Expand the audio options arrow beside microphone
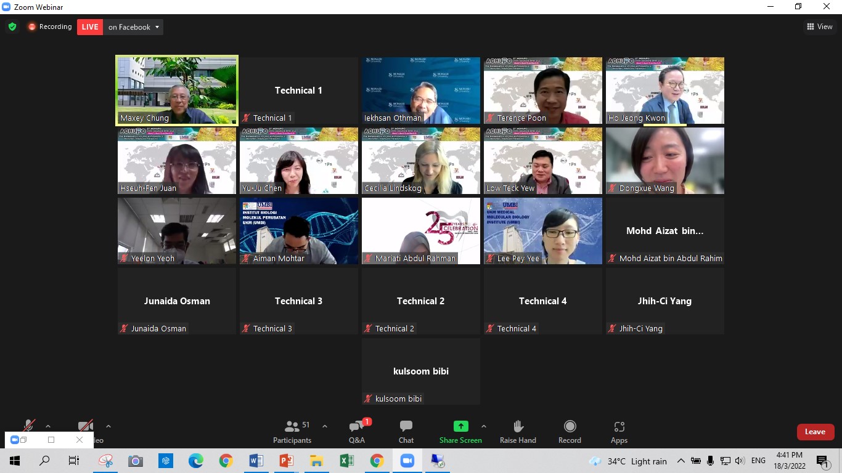842x473 pixels. [x=48, y=426]
